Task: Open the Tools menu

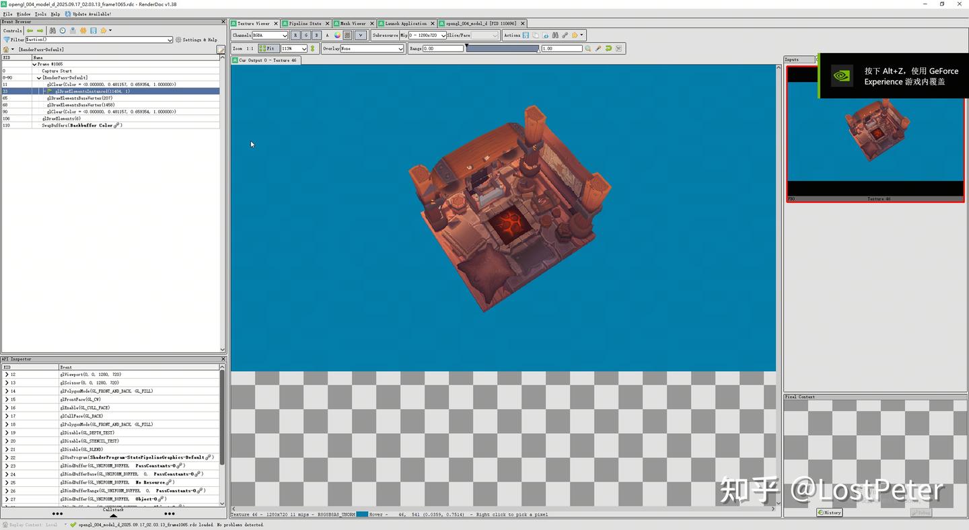Action: tap(40, 13)
